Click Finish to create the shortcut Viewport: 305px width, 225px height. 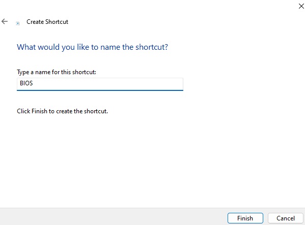(245, 218)
